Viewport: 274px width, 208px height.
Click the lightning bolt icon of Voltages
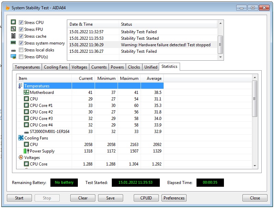point(21,157)
